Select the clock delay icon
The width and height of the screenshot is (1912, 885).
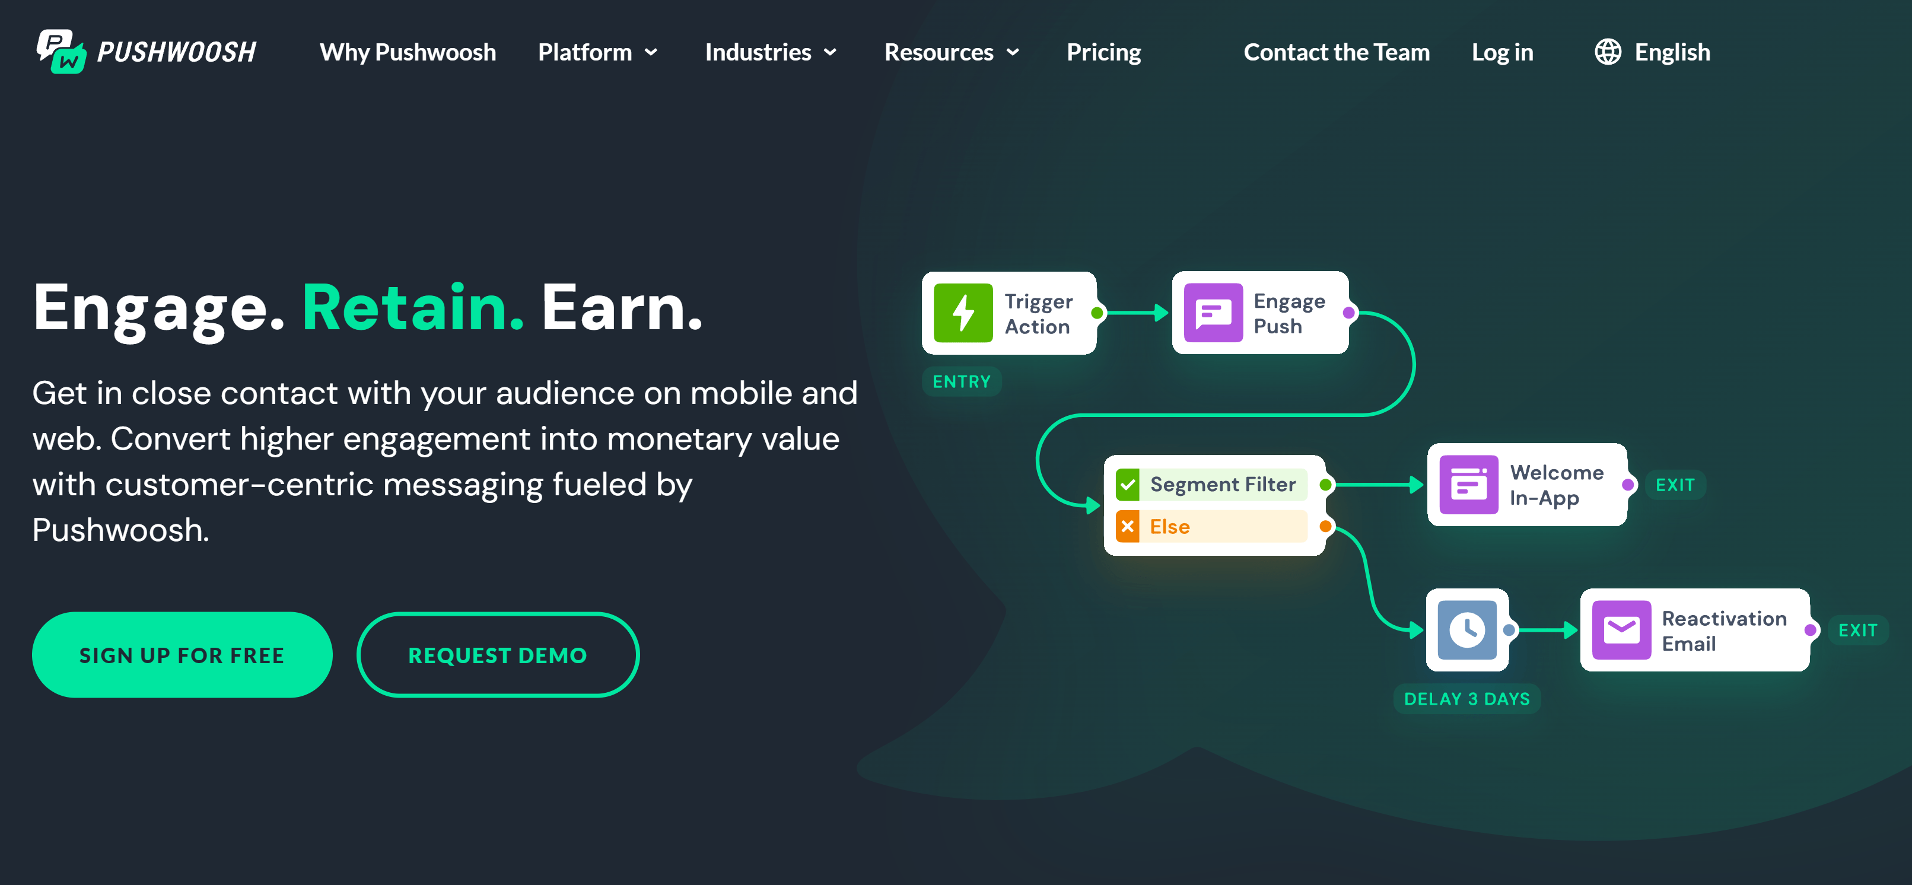pos(1466,631)
